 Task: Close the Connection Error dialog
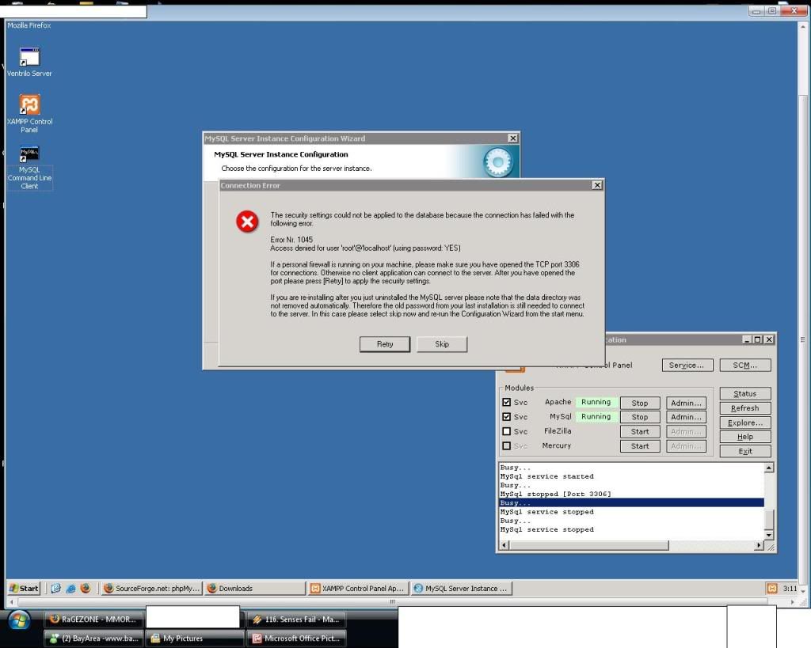click(597, 185)
